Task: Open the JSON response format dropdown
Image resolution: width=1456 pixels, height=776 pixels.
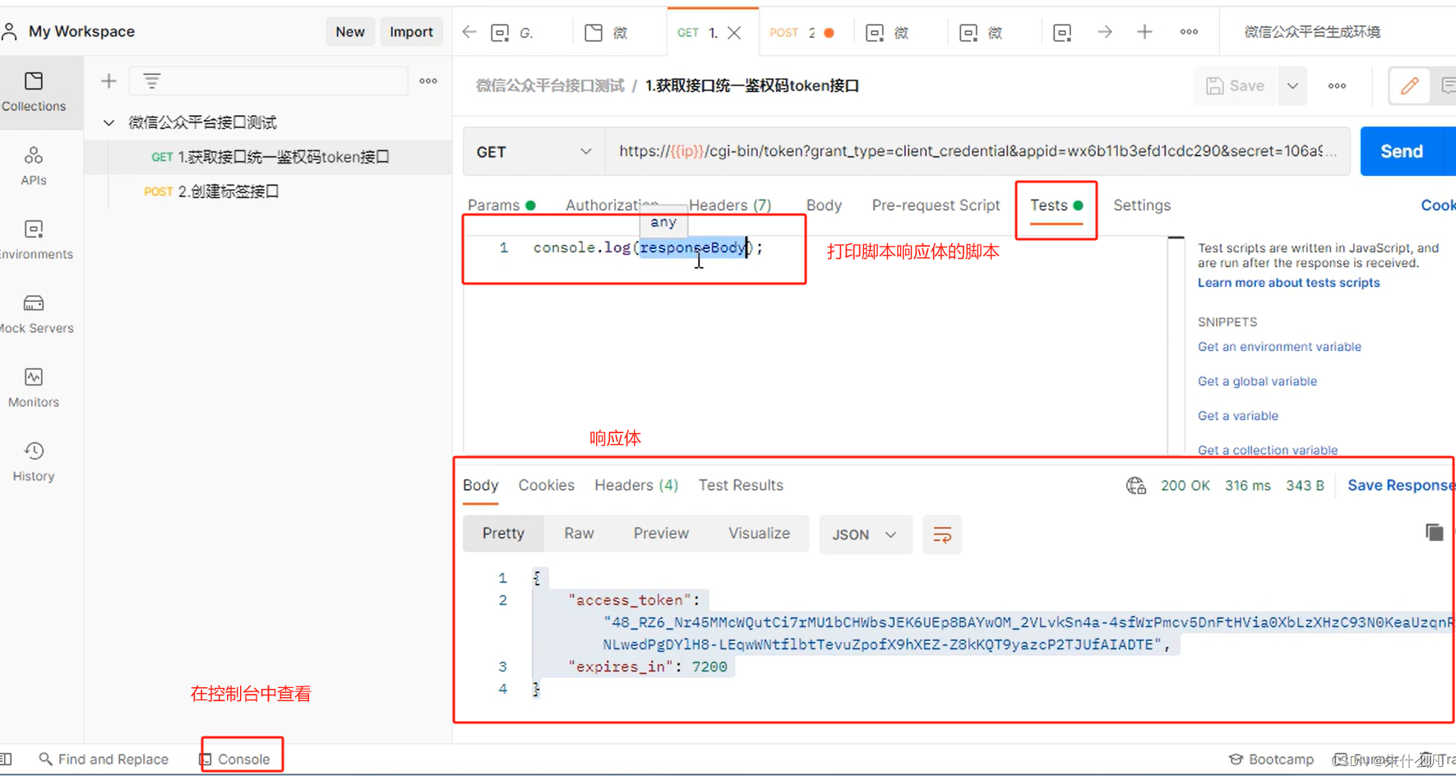Action: point(865,534)
